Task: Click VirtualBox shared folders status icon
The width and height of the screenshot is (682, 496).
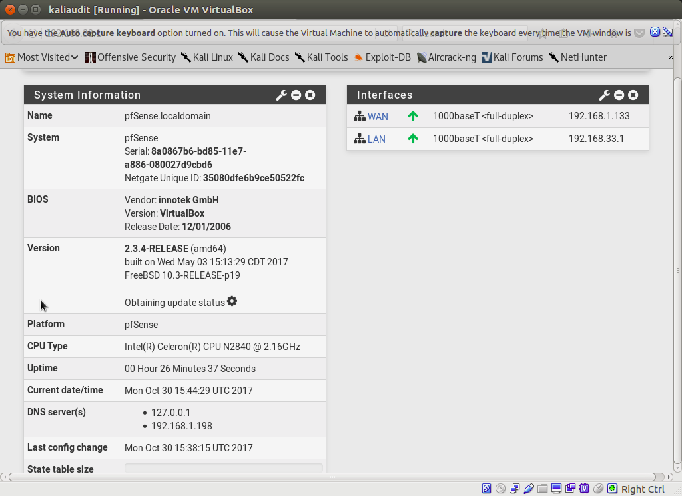Action: click(542, 489)
